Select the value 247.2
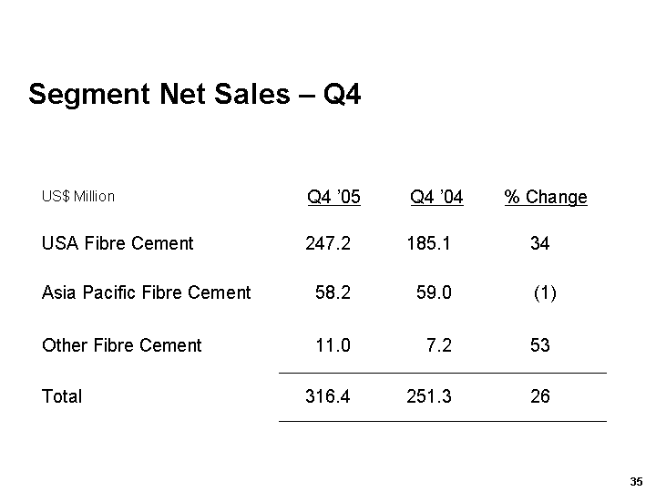 [328, 243]
